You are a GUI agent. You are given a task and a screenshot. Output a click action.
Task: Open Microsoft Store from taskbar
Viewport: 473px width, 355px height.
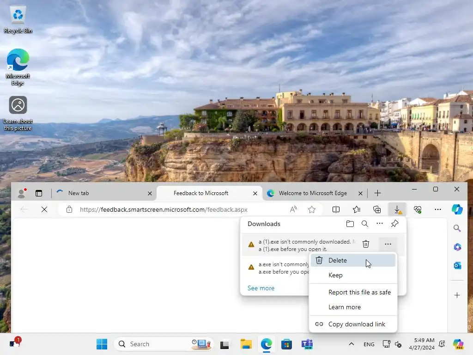tap(286, 344)
